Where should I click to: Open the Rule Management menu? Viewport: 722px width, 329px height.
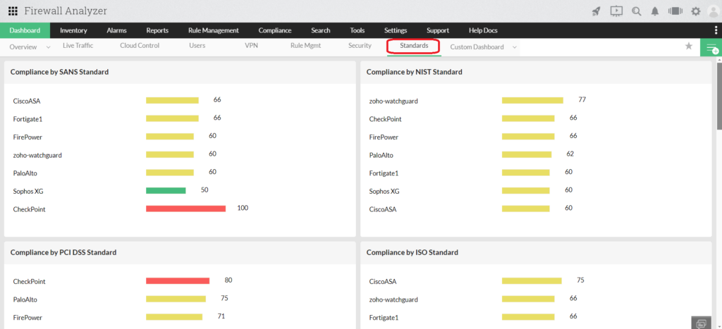click(214, 30)
